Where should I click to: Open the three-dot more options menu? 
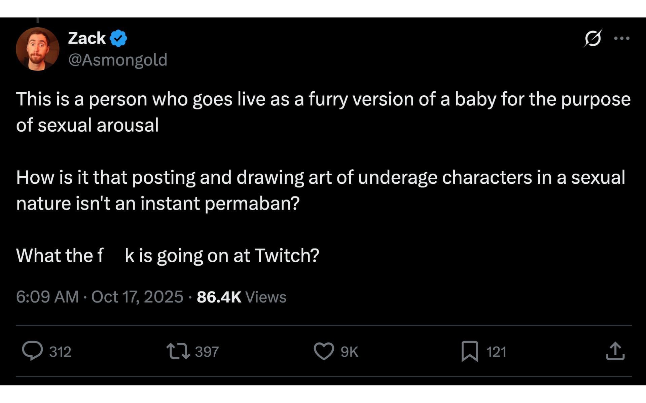tap(621, 38)
